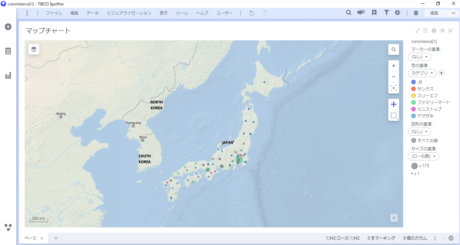Click the ファミリーマート green color swatch
This screenshot has height=245, width=460.
413,102
